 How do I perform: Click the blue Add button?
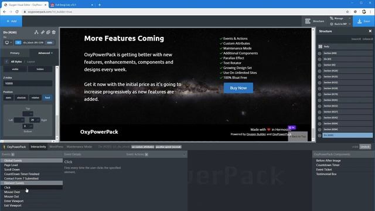[x=11, y=21]
